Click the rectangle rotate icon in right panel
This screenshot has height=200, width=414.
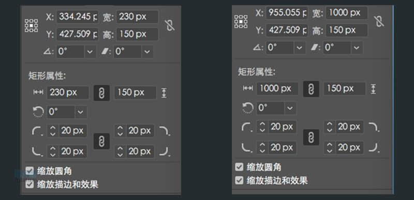[248, 108]
